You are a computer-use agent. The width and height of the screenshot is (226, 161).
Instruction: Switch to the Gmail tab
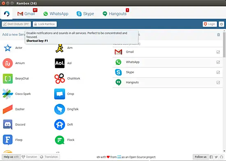tap(26, 14)
